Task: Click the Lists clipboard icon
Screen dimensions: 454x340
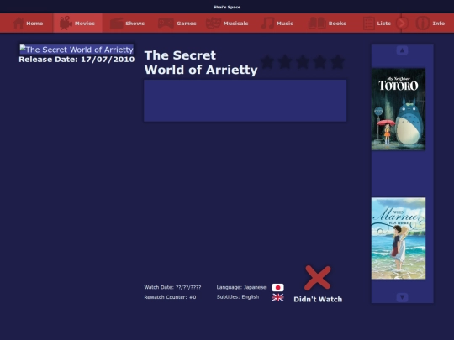Action: (x=368, y=24)
